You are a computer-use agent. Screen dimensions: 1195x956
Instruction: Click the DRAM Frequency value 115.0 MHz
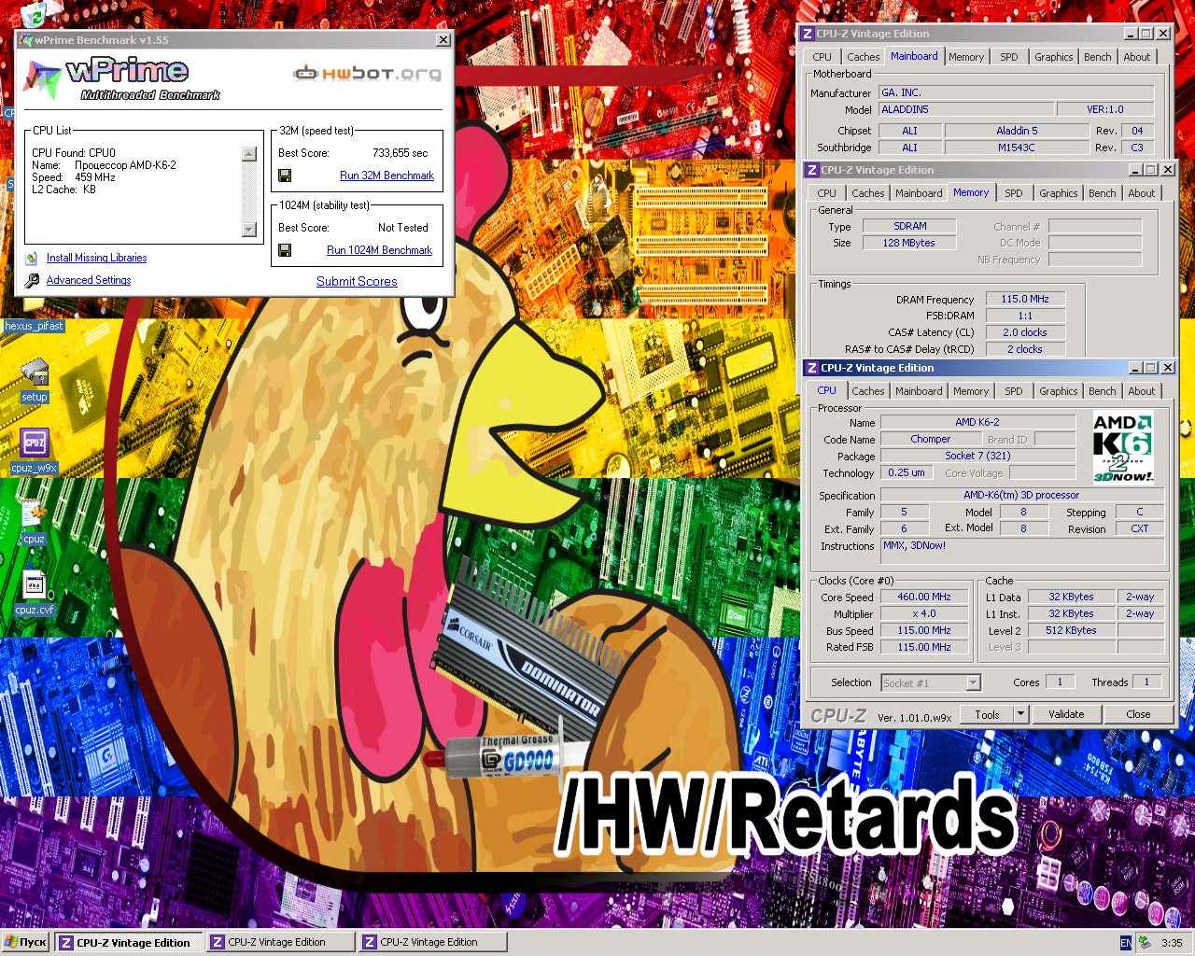(1025, 299)
